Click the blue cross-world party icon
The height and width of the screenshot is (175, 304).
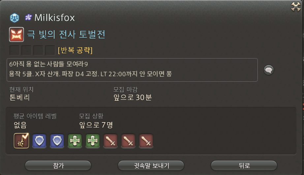tap(15, 18)
